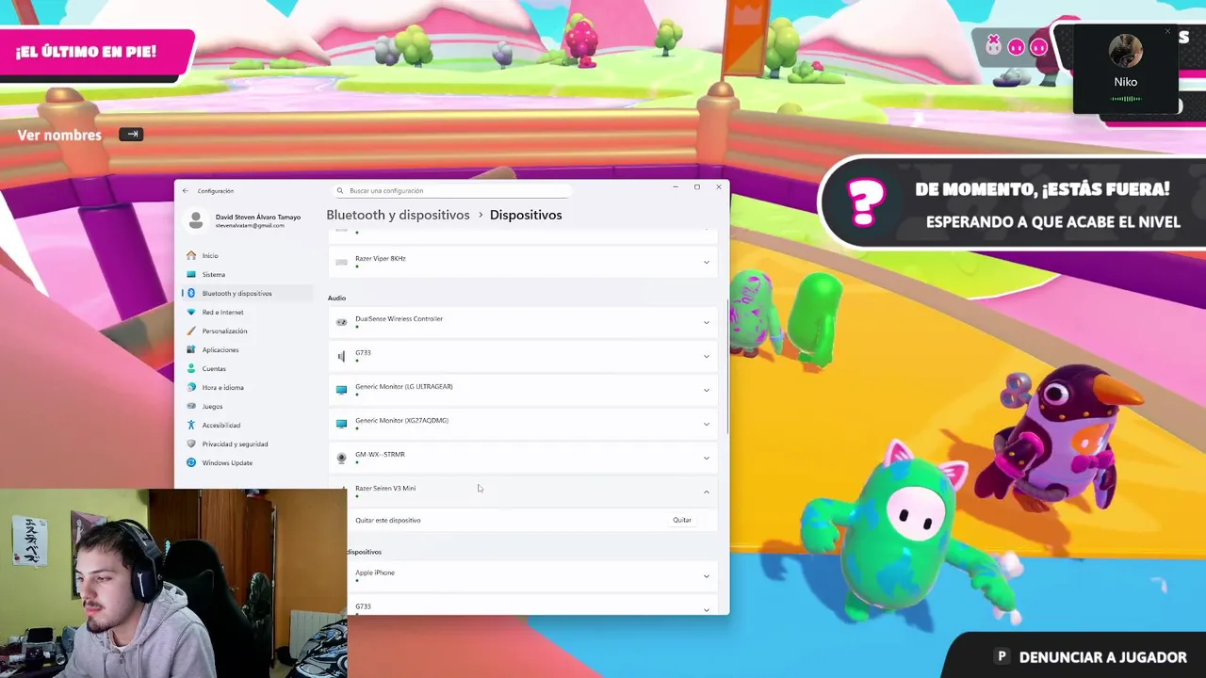Screen dimensions: 1206x678
Task: Click the Razer Viper 8KHz mouse icon
Action: [341, 262]
